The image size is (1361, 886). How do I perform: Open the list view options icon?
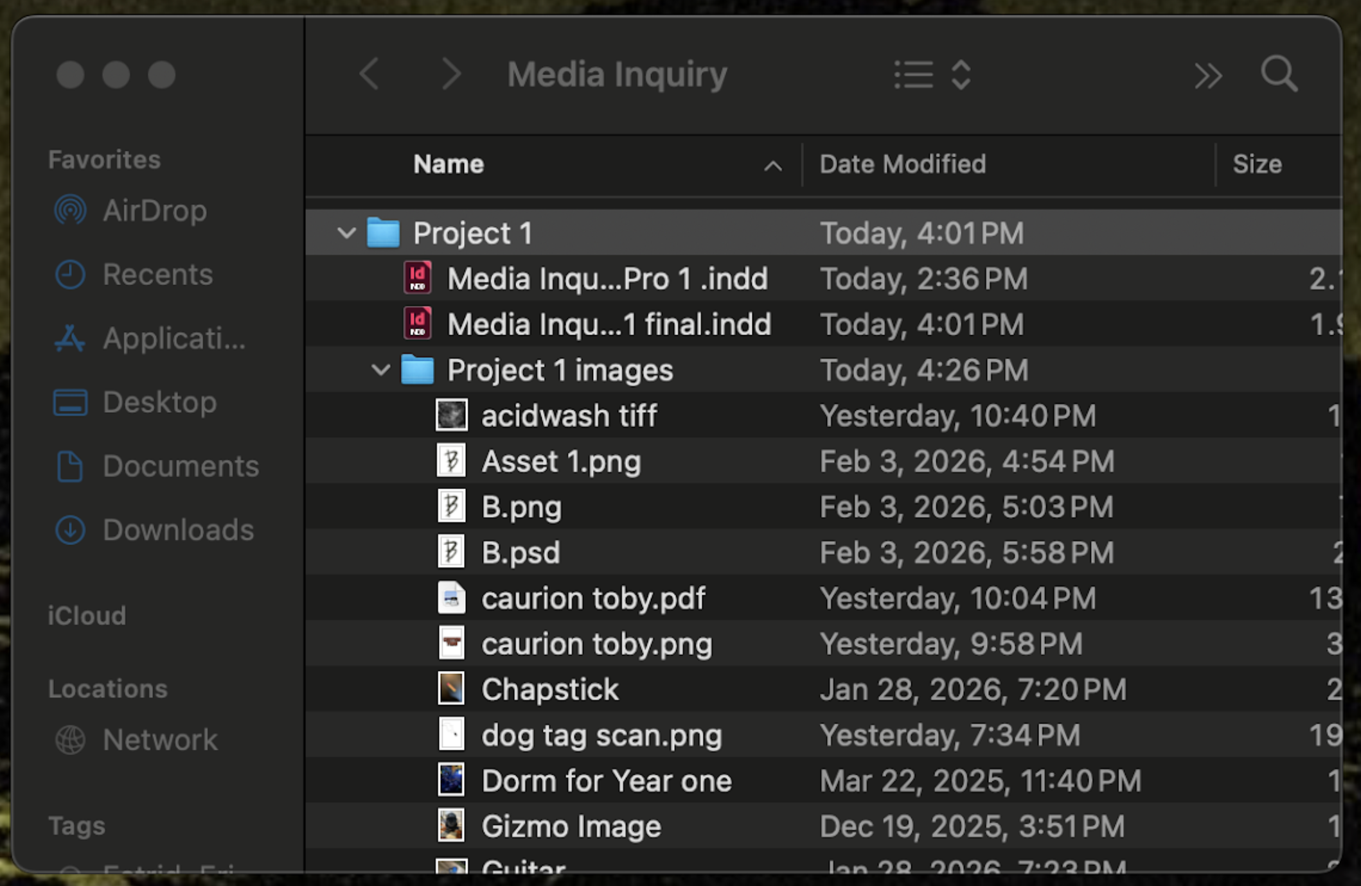click(914, 74)
